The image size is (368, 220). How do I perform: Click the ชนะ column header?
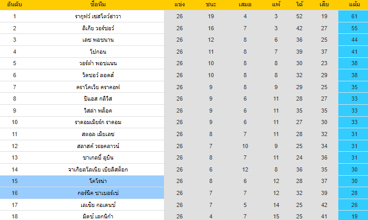coord(211,5)
